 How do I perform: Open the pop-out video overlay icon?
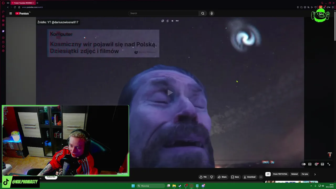[x=163, y=21]
